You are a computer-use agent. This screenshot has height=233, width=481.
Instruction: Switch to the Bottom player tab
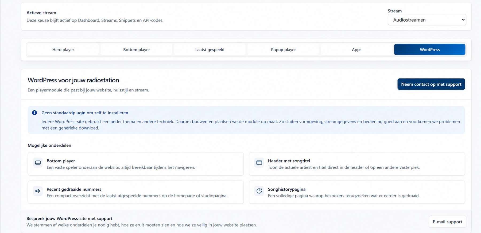tap(137, 50)
